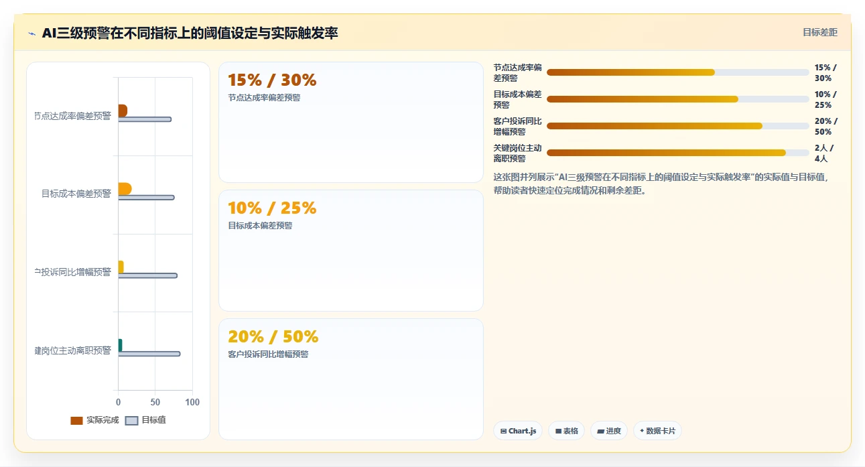Click the 进度 tag chip
Viewport: 865px width, 467px height.
609,431
